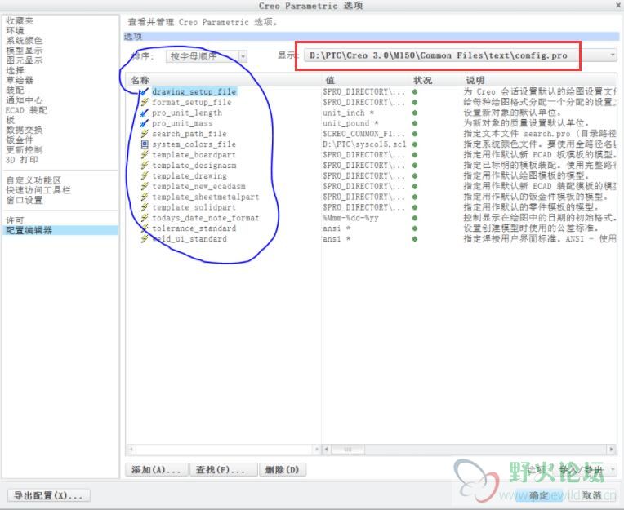Click green status dot for pro_unit_length row
The height and width of the screenshot is (510, 624).
pyautogui.click(x=415, y=113)
